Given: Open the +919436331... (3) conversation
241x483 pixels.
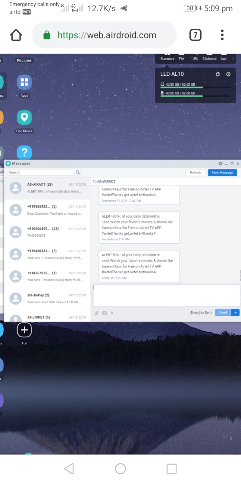Looking at the screenshot, I should click(47, 254).
